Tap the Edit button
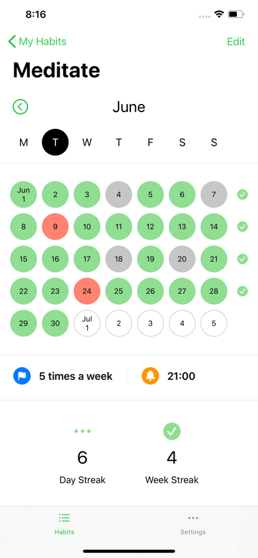The image size is (258, 558). [236, 42]
